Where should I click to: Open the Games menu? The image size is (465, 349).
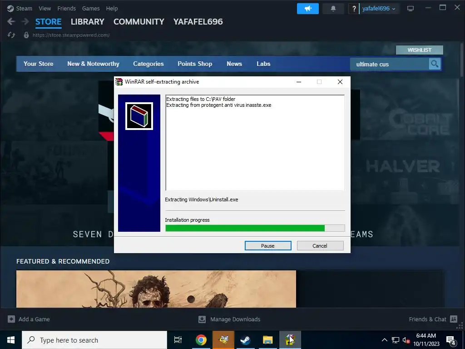tap(91, 9)
